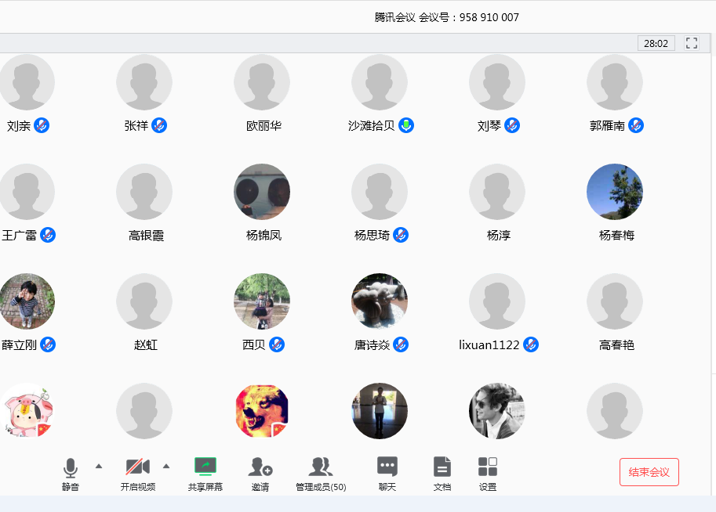Viewport: 716px width, 512px height.
Task: Click participant name lixuan1122
Action: [x=489, y=345]
